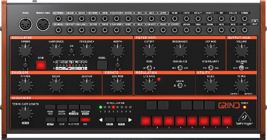
Task: Push the SHIFT button
Action: click(x=50, y=120)
